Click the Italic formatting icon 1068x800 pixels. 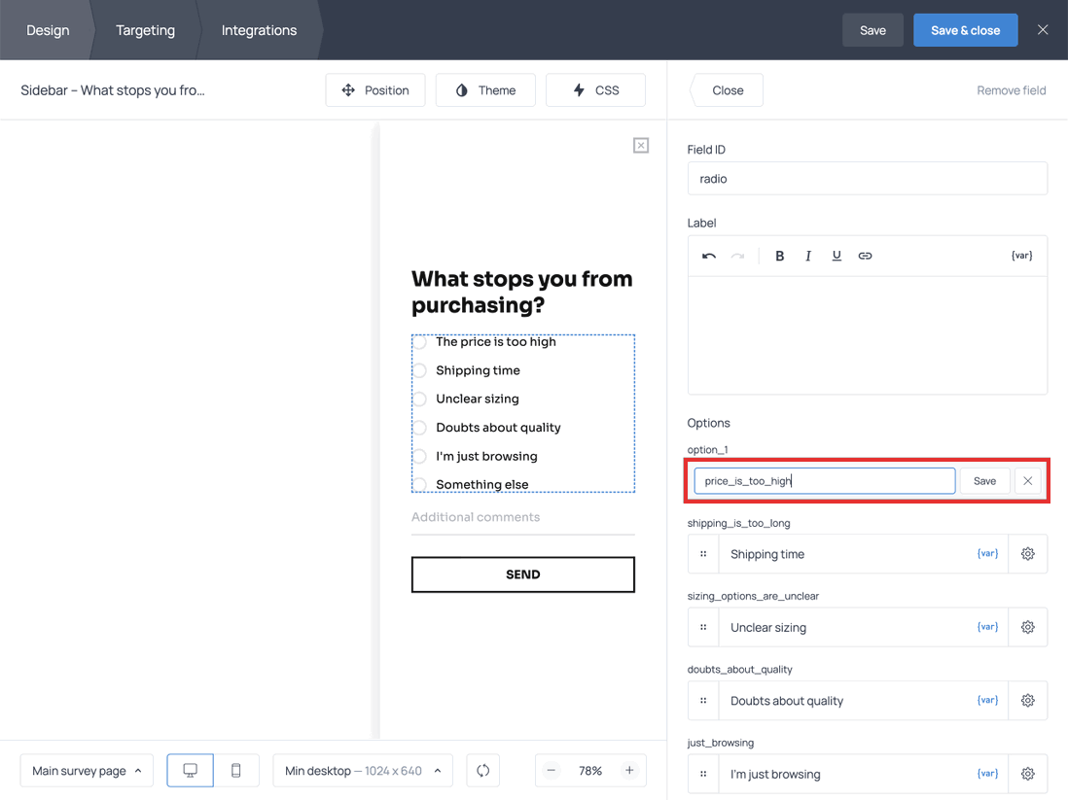pos(807,256)
